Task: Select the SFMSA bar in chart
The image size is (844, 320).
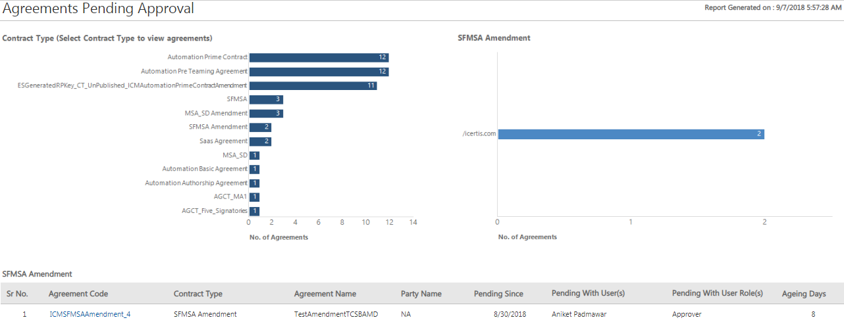Action: [x=266, y=99]
